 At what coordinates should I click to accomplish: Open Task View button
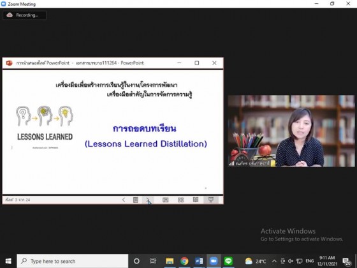pyautogui.click(x=153, y=261)
